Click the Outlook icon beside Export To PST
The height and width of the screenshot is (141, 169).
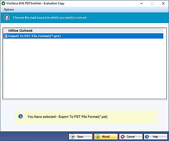[5, 36]
